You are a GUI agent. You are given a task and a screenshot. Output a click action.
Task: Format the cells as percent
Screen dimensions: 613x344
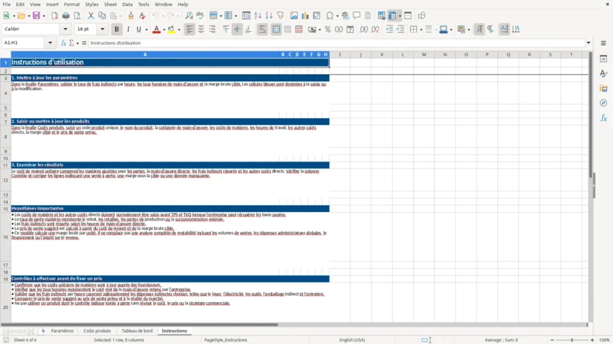coord(327,29)
